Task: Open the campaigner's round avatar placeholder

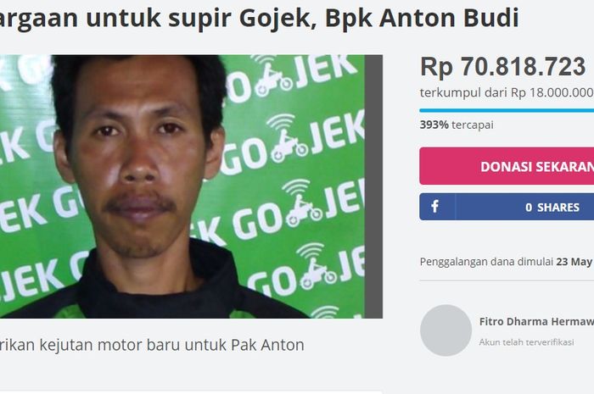Action: tap(445, 330)
